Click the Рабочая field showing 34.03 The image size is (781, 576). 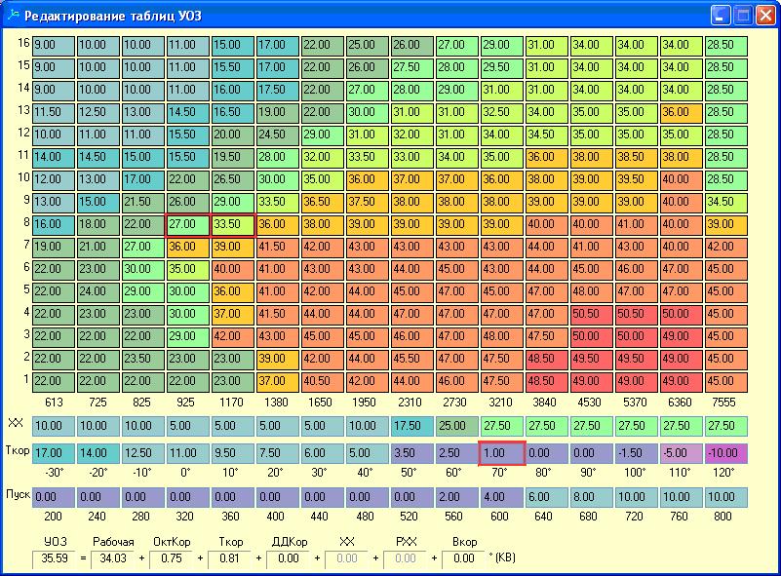(x=112, y=558)
